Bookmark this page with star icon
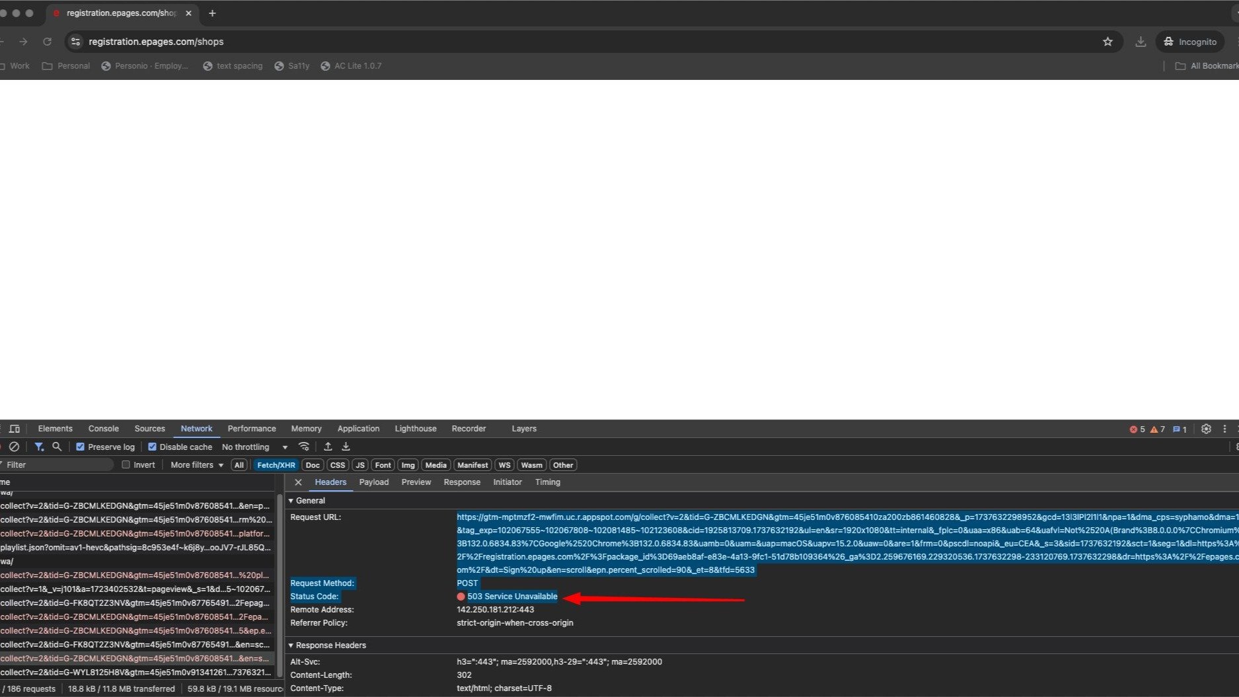This screenshot has width=1239, height=697. (1108, 42)
